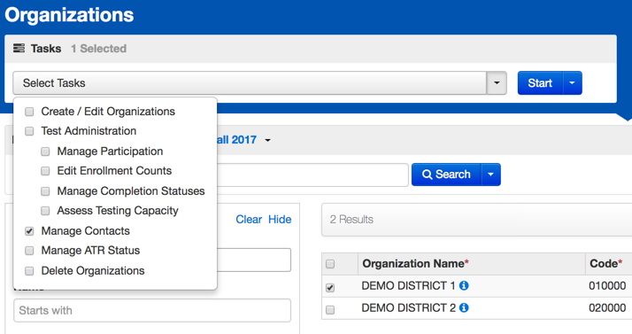Click the Starts with name field

(x=152, y=310)
